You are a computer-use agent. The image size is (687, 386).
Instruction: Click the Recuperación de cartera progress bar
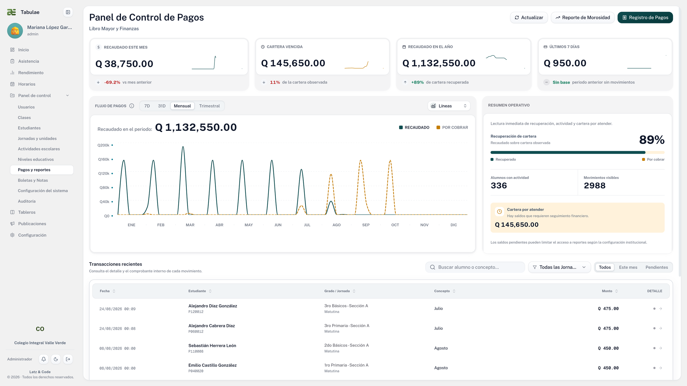pyautogui.click(x=578, y=153)
